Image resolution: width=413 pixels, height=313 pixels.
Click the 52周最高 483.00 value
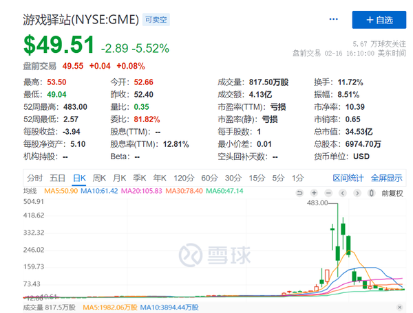pyautogui.click(x=75, y=107)
